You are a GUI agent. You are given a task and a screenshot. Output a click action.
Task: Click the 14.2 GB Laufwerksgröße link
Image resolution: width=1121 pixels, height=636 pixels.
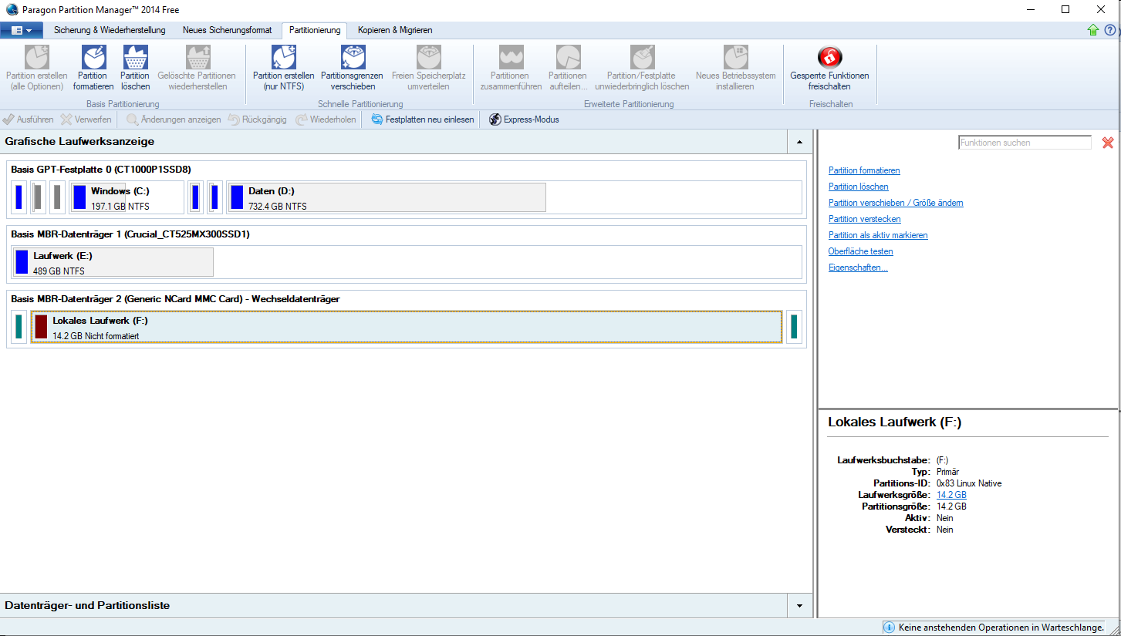(x=951, y=495)
